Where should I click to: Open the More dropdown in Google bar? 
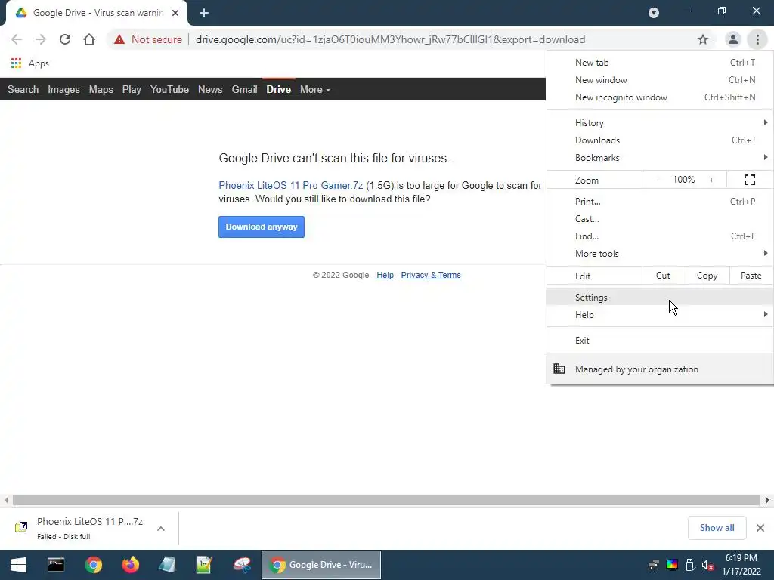(x=315, y=89)
